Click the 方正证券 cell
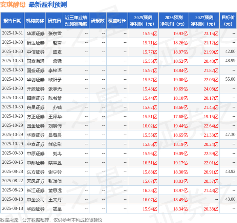 pos(36,117)
